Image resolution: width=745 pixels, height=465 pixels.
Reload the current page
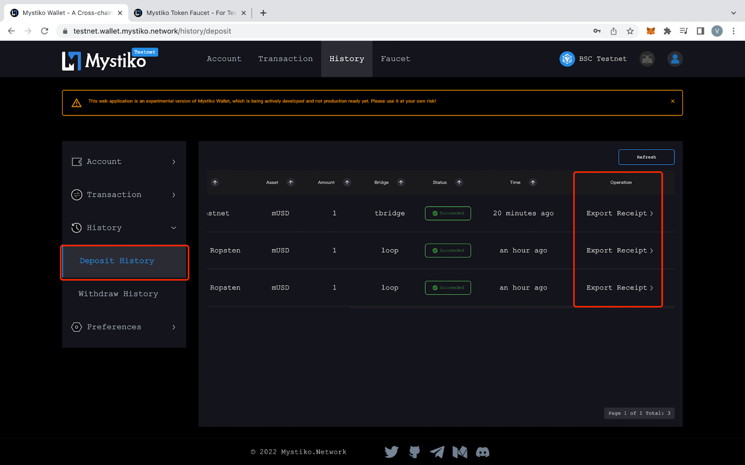coord(45,31)
